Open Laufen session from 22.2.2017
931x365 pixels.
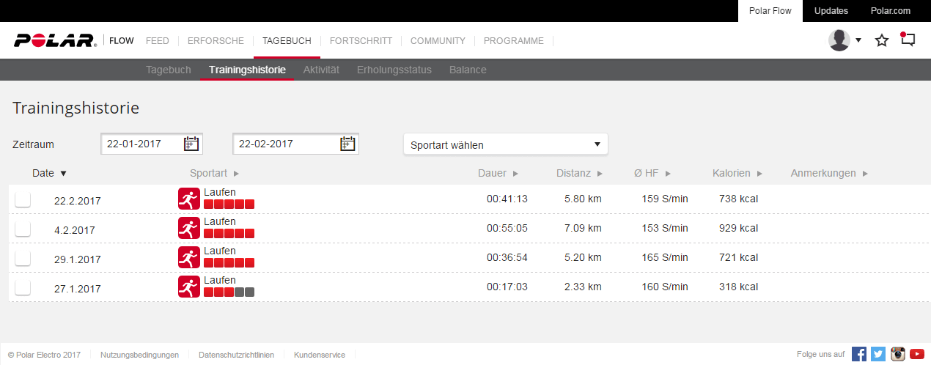[220, 192]
